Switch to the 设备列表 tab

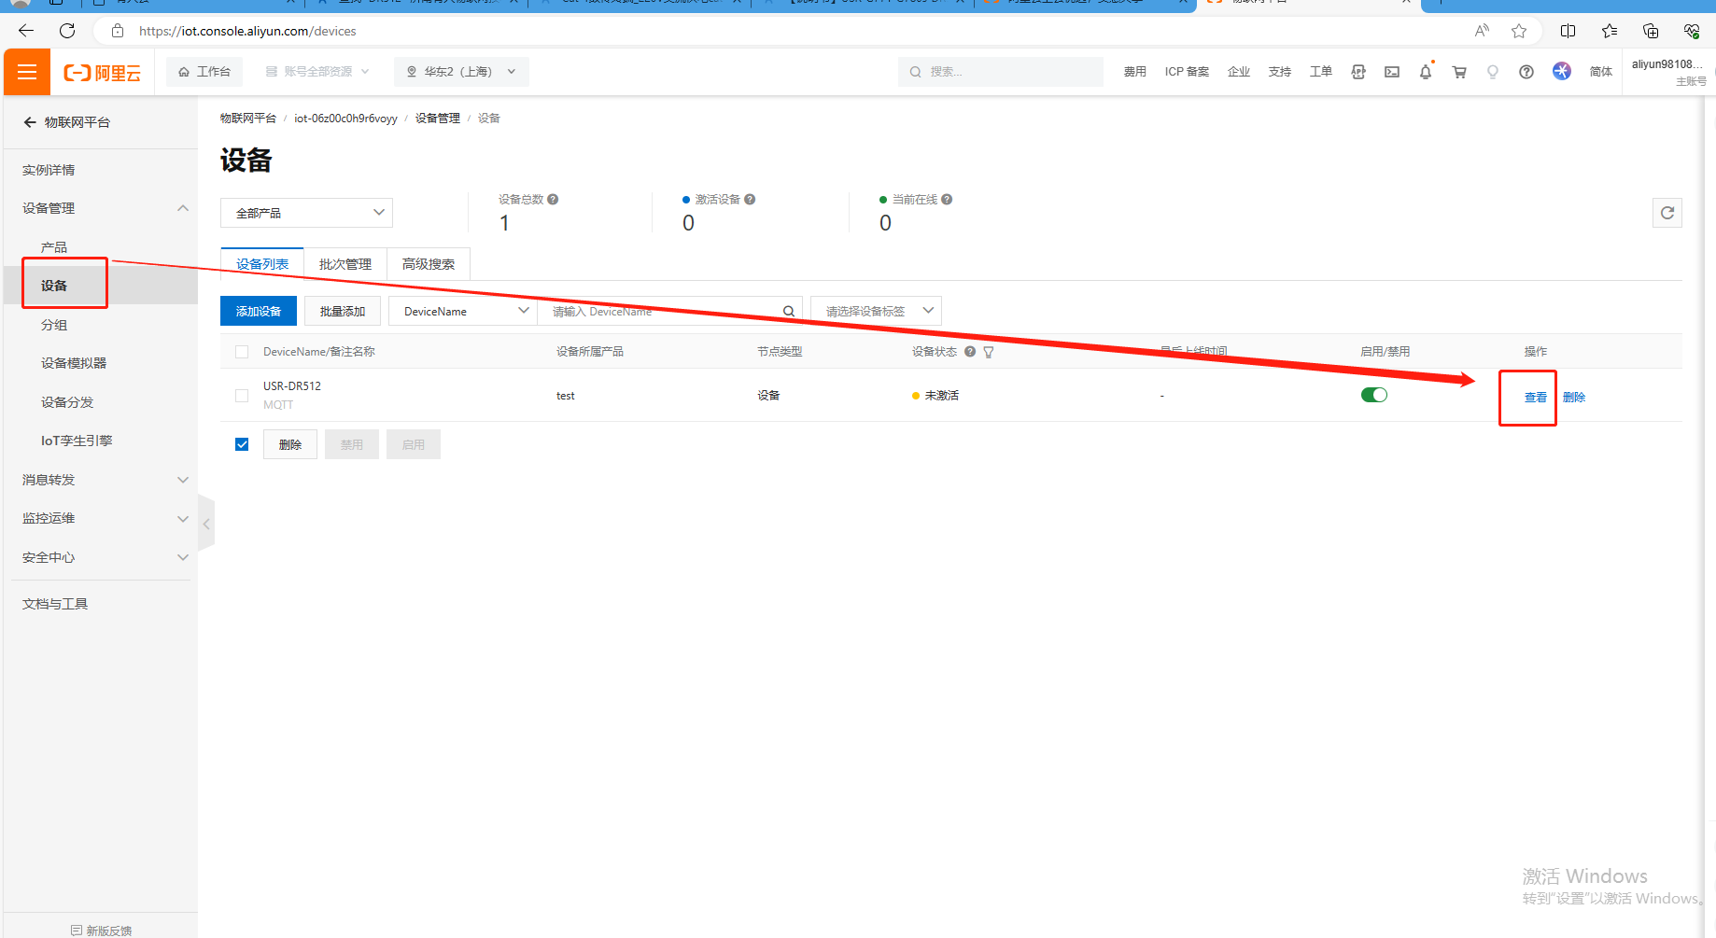(262, 264)
